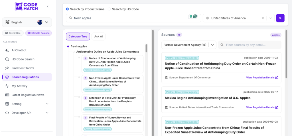The image size is (292, 136).
Task: Click the left panel outer scrollbar
Action: [x=153, y=83]
